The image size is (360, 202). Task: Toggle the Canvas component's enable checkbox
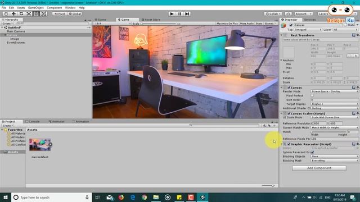pos(289,88)
